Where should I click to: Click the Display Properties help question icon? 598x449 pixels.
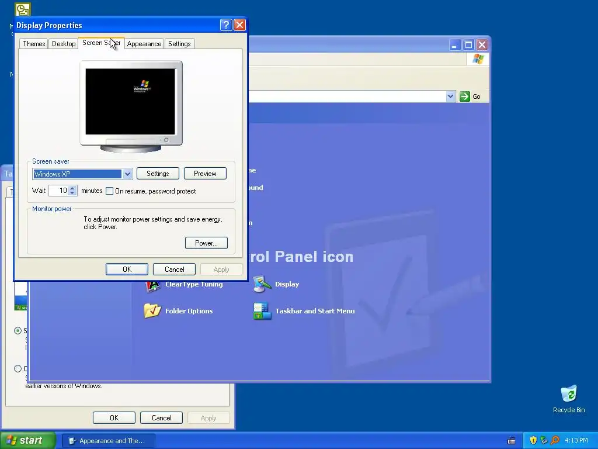pos(226,25)
